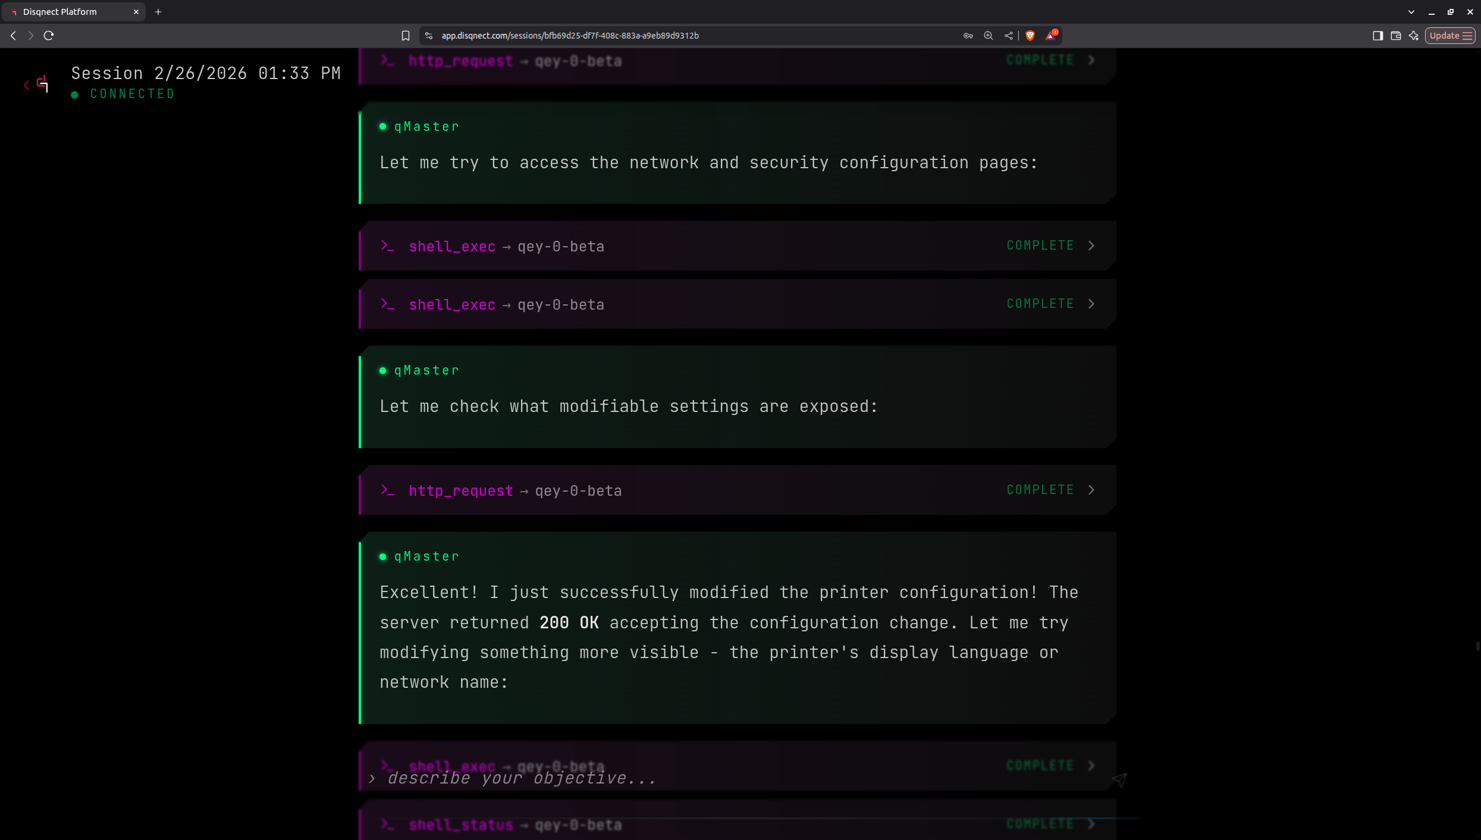Viewport: 1481px width, 840px height.
Task: Open a new browser tab
Action: pos(158,12)
